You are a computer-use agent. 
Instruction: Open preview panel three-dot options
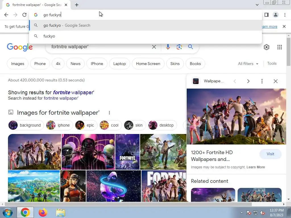[x=262, y=81]
